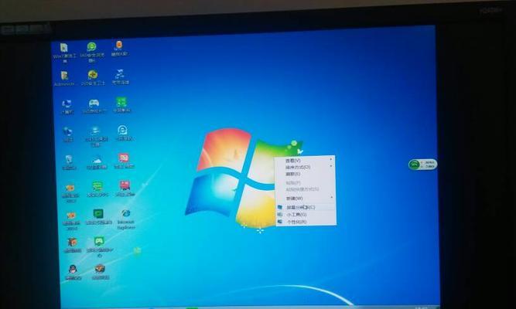Expand the submenu arrow next to 查看(V)

331,159
